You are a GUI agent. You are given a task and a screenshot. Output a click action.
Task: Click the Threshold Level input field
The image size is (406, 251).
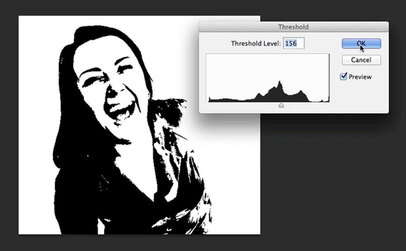pyautogui.click(x=294, y=43)
